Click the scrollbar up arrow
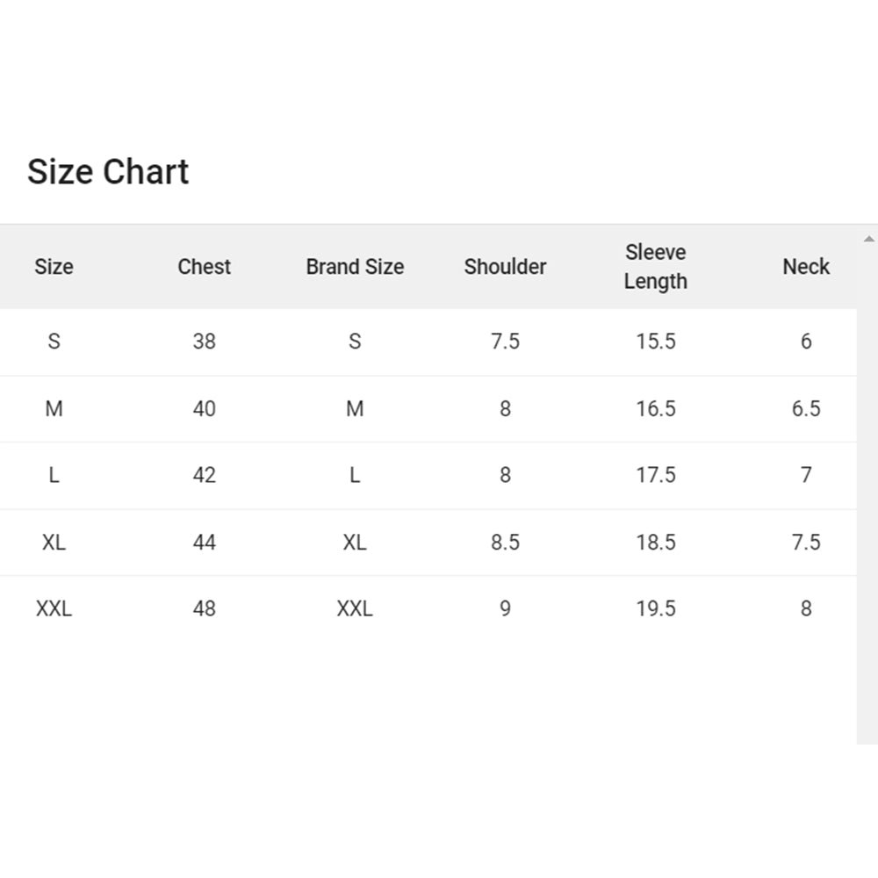 pos(868,239)
